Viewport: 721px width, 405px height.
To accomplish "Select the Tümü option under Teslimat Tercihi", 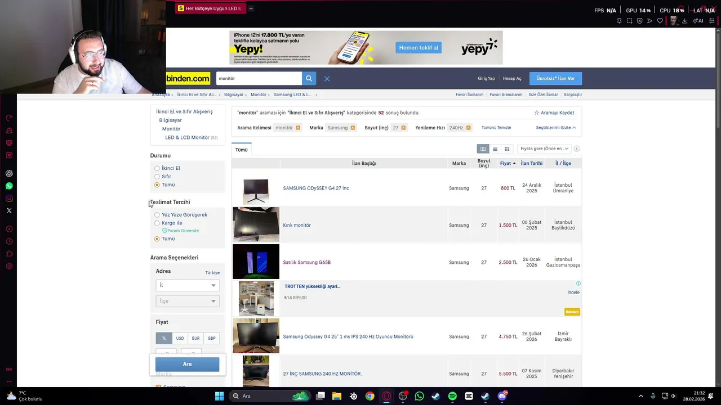I will pos(157,238).
